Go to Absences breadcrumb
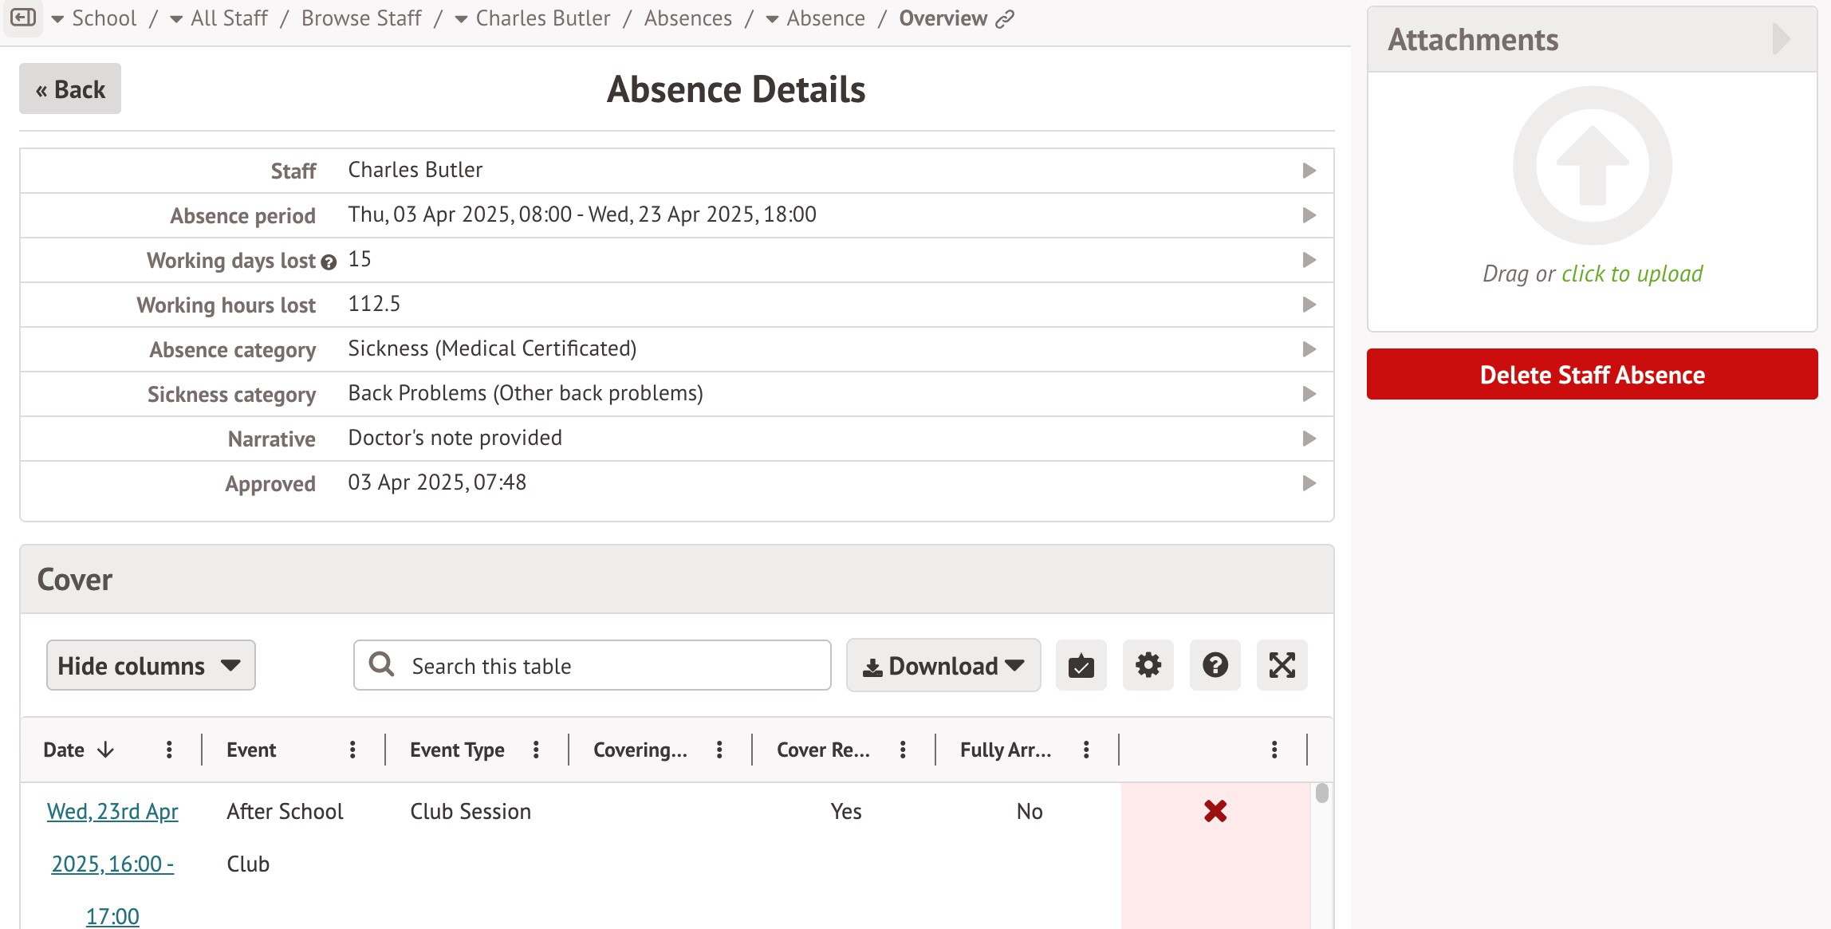 687,18
